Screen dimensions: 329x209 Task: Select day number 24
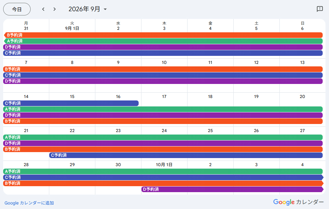(x=164, y=131)
